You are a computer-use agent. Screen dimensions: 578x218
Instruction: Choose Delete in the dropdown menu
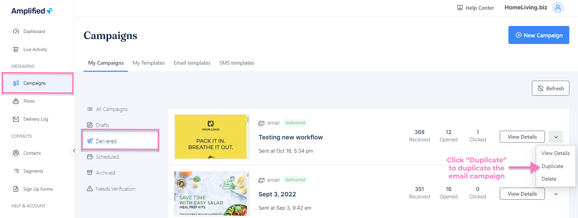(549, 179)
